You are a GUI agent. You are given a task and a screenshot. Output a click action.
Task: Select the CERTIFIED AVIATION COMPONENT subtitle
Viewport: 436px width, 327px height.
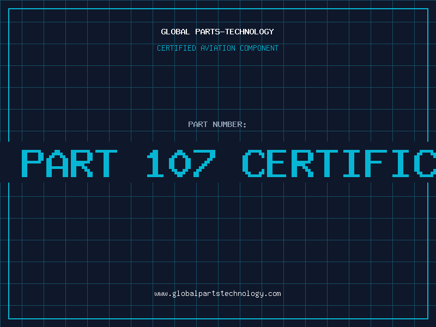coord(217,48)
